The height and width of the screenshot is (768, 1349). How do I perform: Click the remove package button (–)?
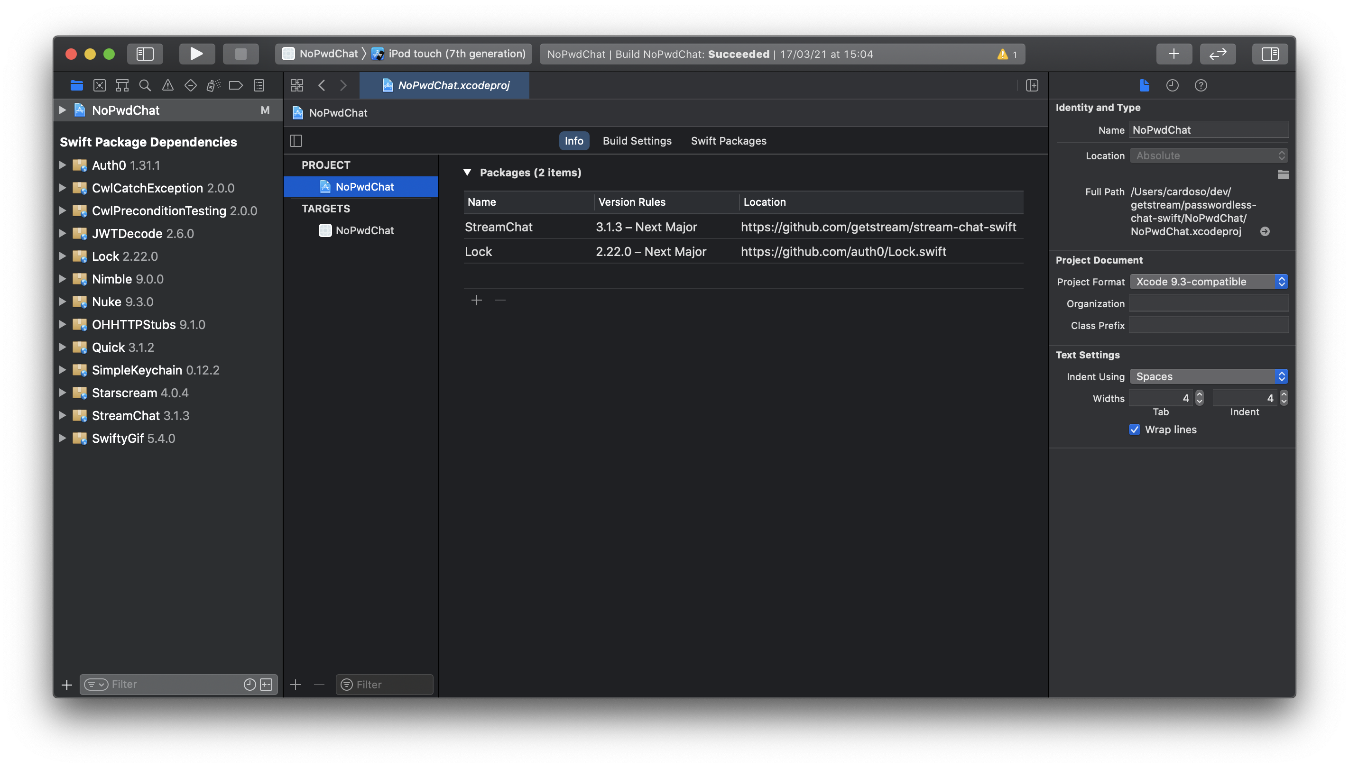pyautogui.click(x=500, y=298)
